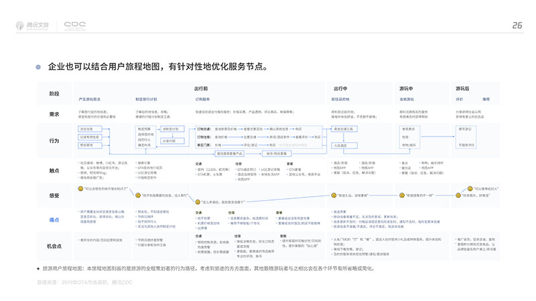Click the happy emoji beside 可以去想去的地方增长知识了
Screen dimensions: 536x301
click(80, 189)
